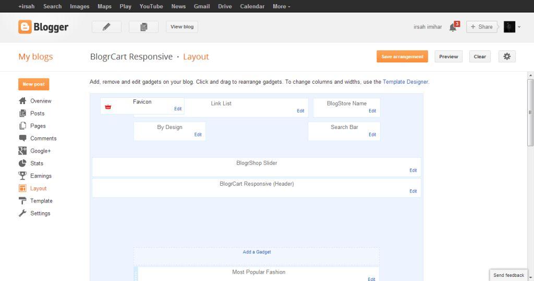Open Settings in the sidebar
The image size is (534, 281).
click(x=40, y=213)
